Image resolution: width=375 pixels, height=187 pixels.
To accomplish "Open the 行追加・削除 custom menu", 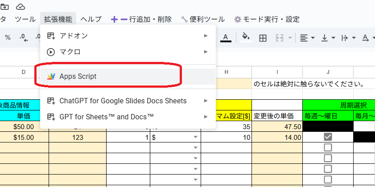I will (x=141, y=19).
